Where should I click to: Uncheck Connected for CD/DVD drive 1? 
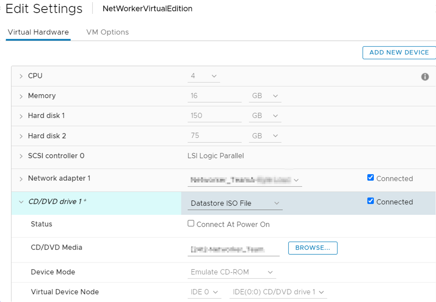pos(370,201)
